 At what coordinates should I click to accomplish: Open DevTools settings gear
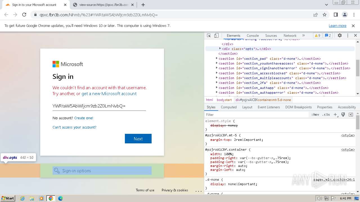pos(340,36)
